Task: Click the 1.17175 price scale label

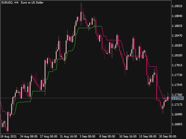Action: [x=177, y=104]
